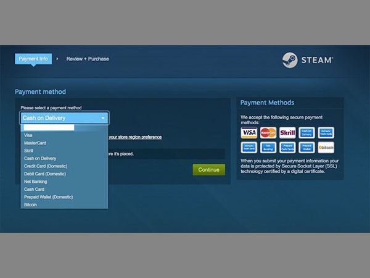Screen dimensions: 370x278
Task: Go to the Review + Purchase step
Action: click(x=88, y=59)
